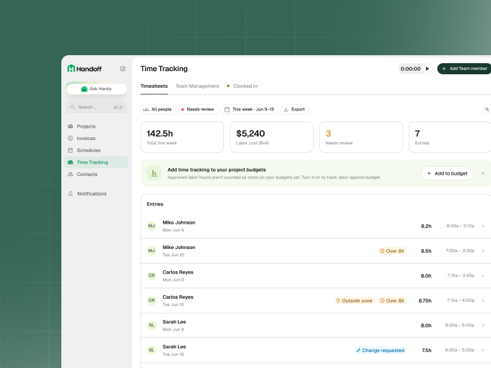The image size is (491, 368).
Task: Click Change requested badge on Sarah Lee row
Action: pyautogui.click(x=381, y=350)
